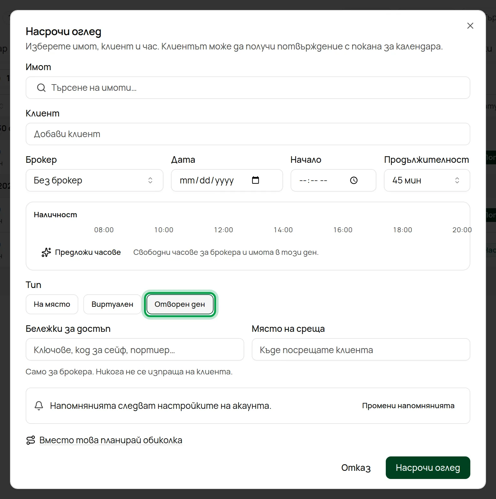Click the search magnifier icon in Имот field

[41, 88]
